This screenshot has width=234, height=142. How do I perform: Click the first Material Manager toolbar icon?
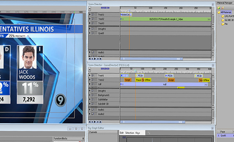pyautogui.click(x=219, y=7)
